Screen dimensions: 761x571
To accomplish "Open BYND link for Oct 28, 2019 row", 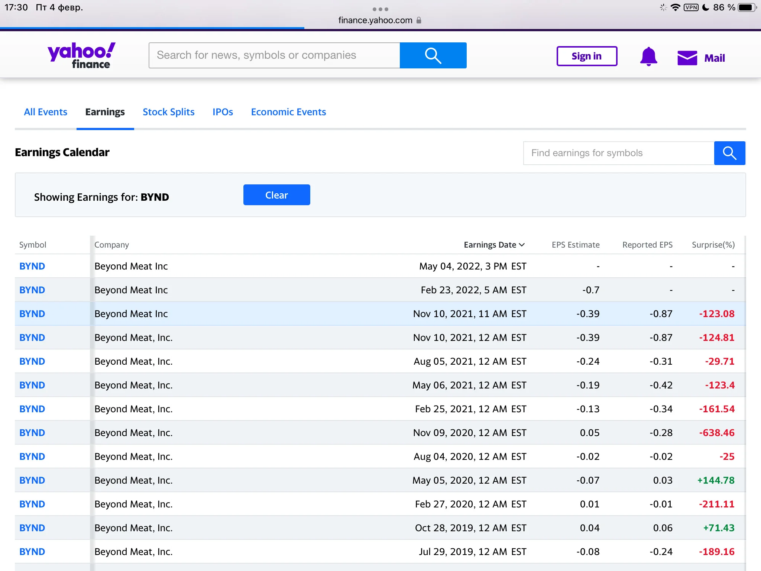I will click(x=32, y=528).
